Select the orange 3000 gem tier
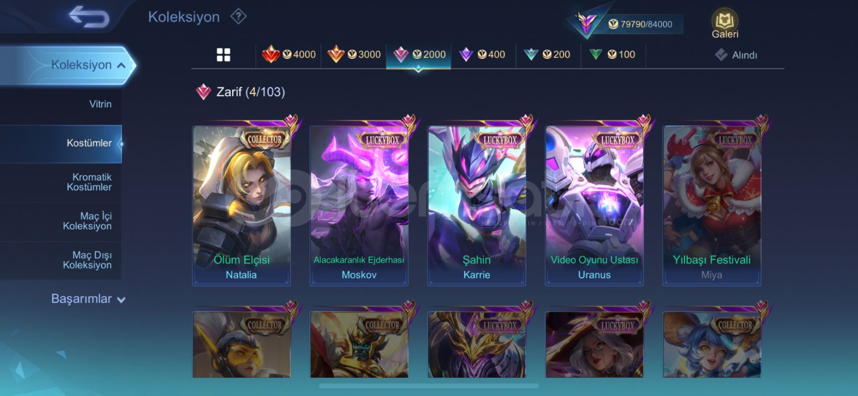Screen dimensions: 858x396 [354, 55]
